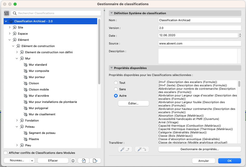The image size is (246, 167).
Task: Enable Afficher conflits de Classifications checkbox
Action: (x=5, y=153)
